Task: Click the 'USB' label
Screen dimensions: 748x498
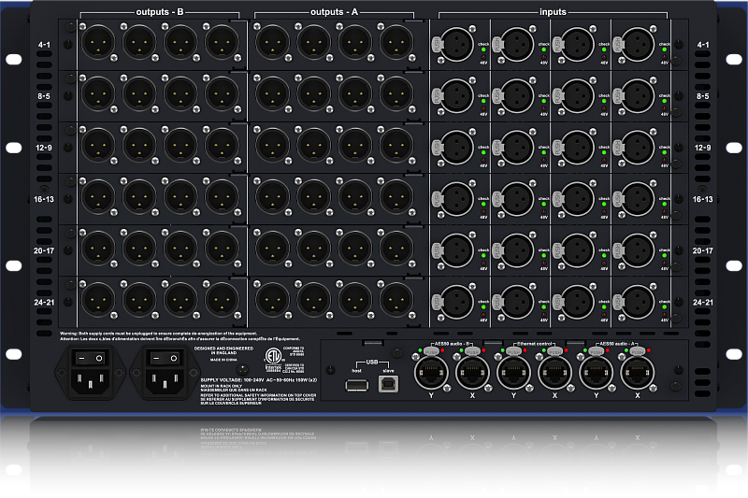Action: click(372, 363)
